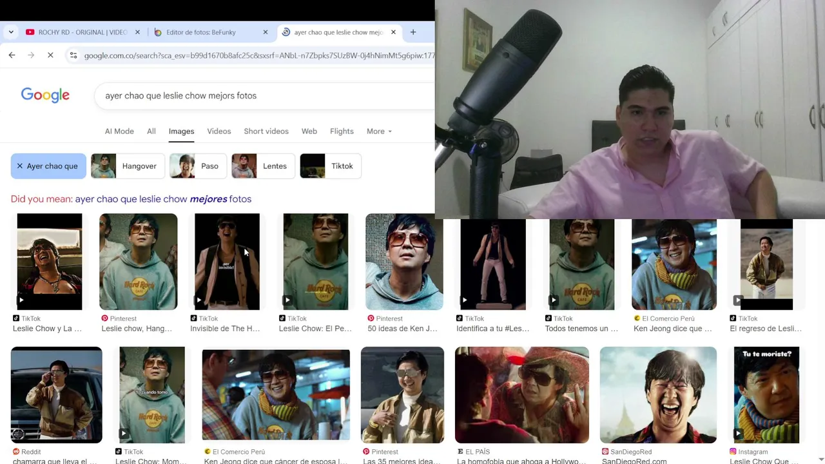Open 'Invisible de The H...' TikTok thumbnail
This screenshot has height=464, width=825.
(227, 262)
